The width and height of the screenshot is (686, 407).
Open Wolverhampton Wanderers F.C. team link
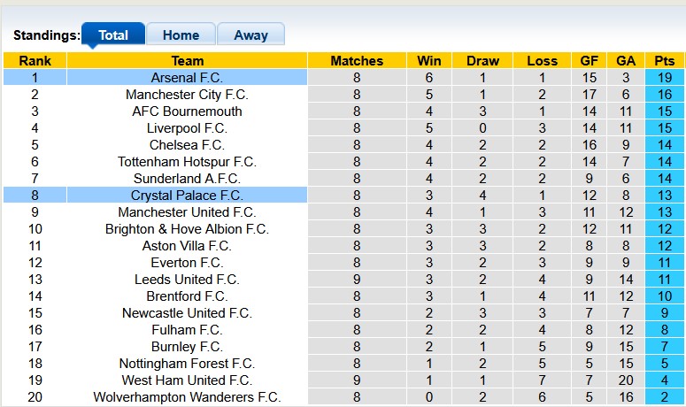pyautogui.click(x=187, y=397)
